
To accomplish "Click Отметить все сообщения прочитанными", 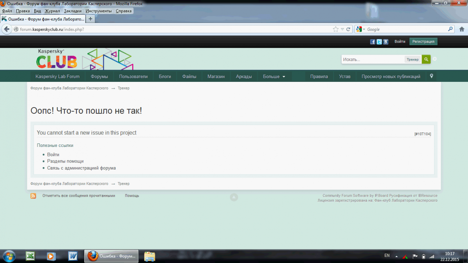I will click(79, 196).
